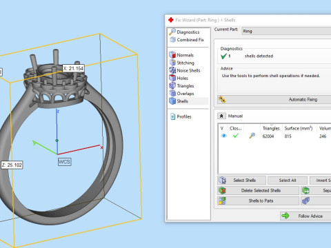Click the Volume column header

click(x=324, y=128)
